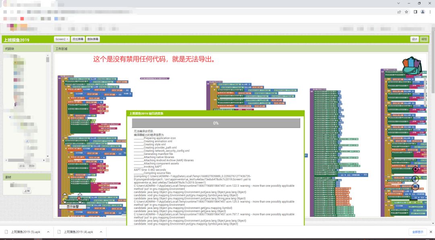Jump to previous error with up arrow
Viewport: 435px width, 240px height.
(80, 194)
